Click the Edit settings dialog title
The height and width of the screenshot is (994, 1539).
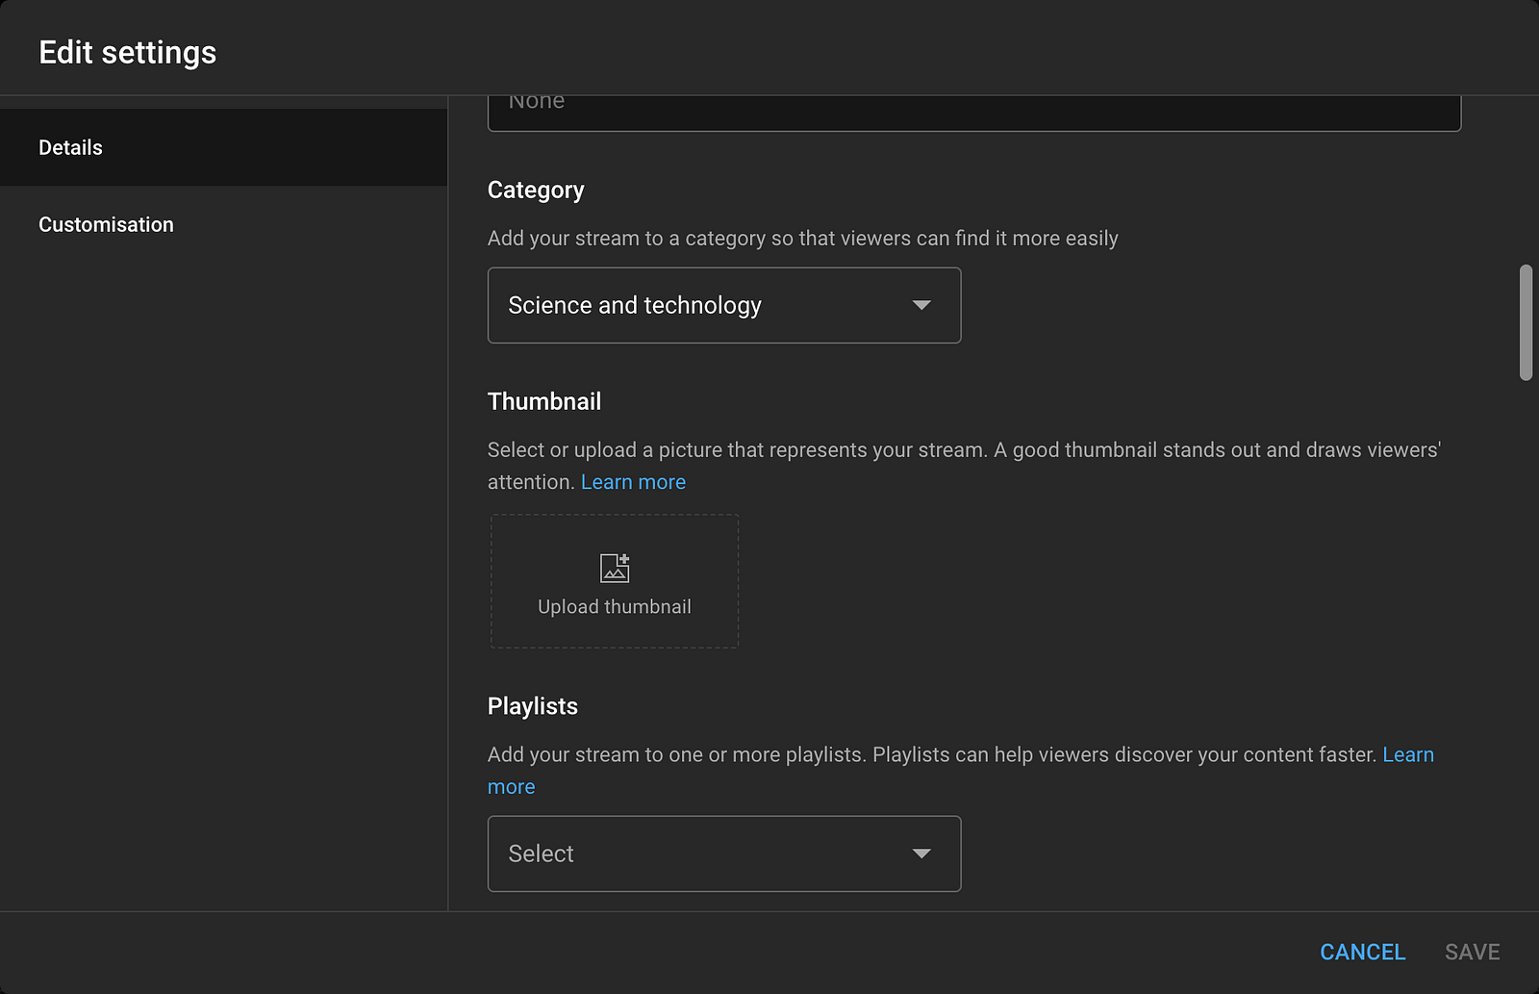(x=128, y=52)
